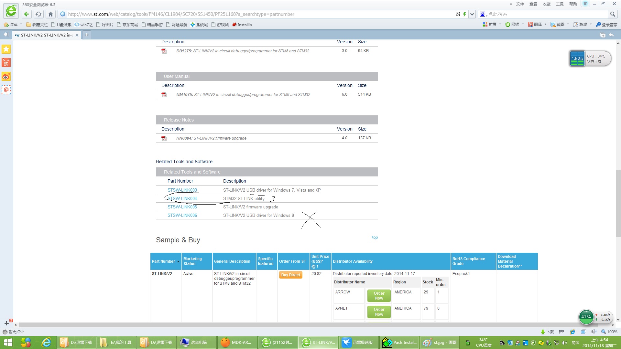The image size is (621, 349).
Task: Focus the 点此搜索 search input field
Action: coord(547,14)
